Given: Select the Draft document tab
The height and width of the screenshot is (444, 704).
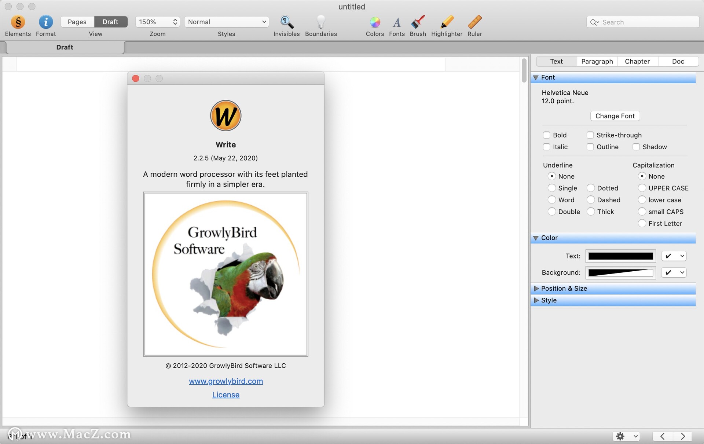Looking at the screenshot, I should click(65, 47).
